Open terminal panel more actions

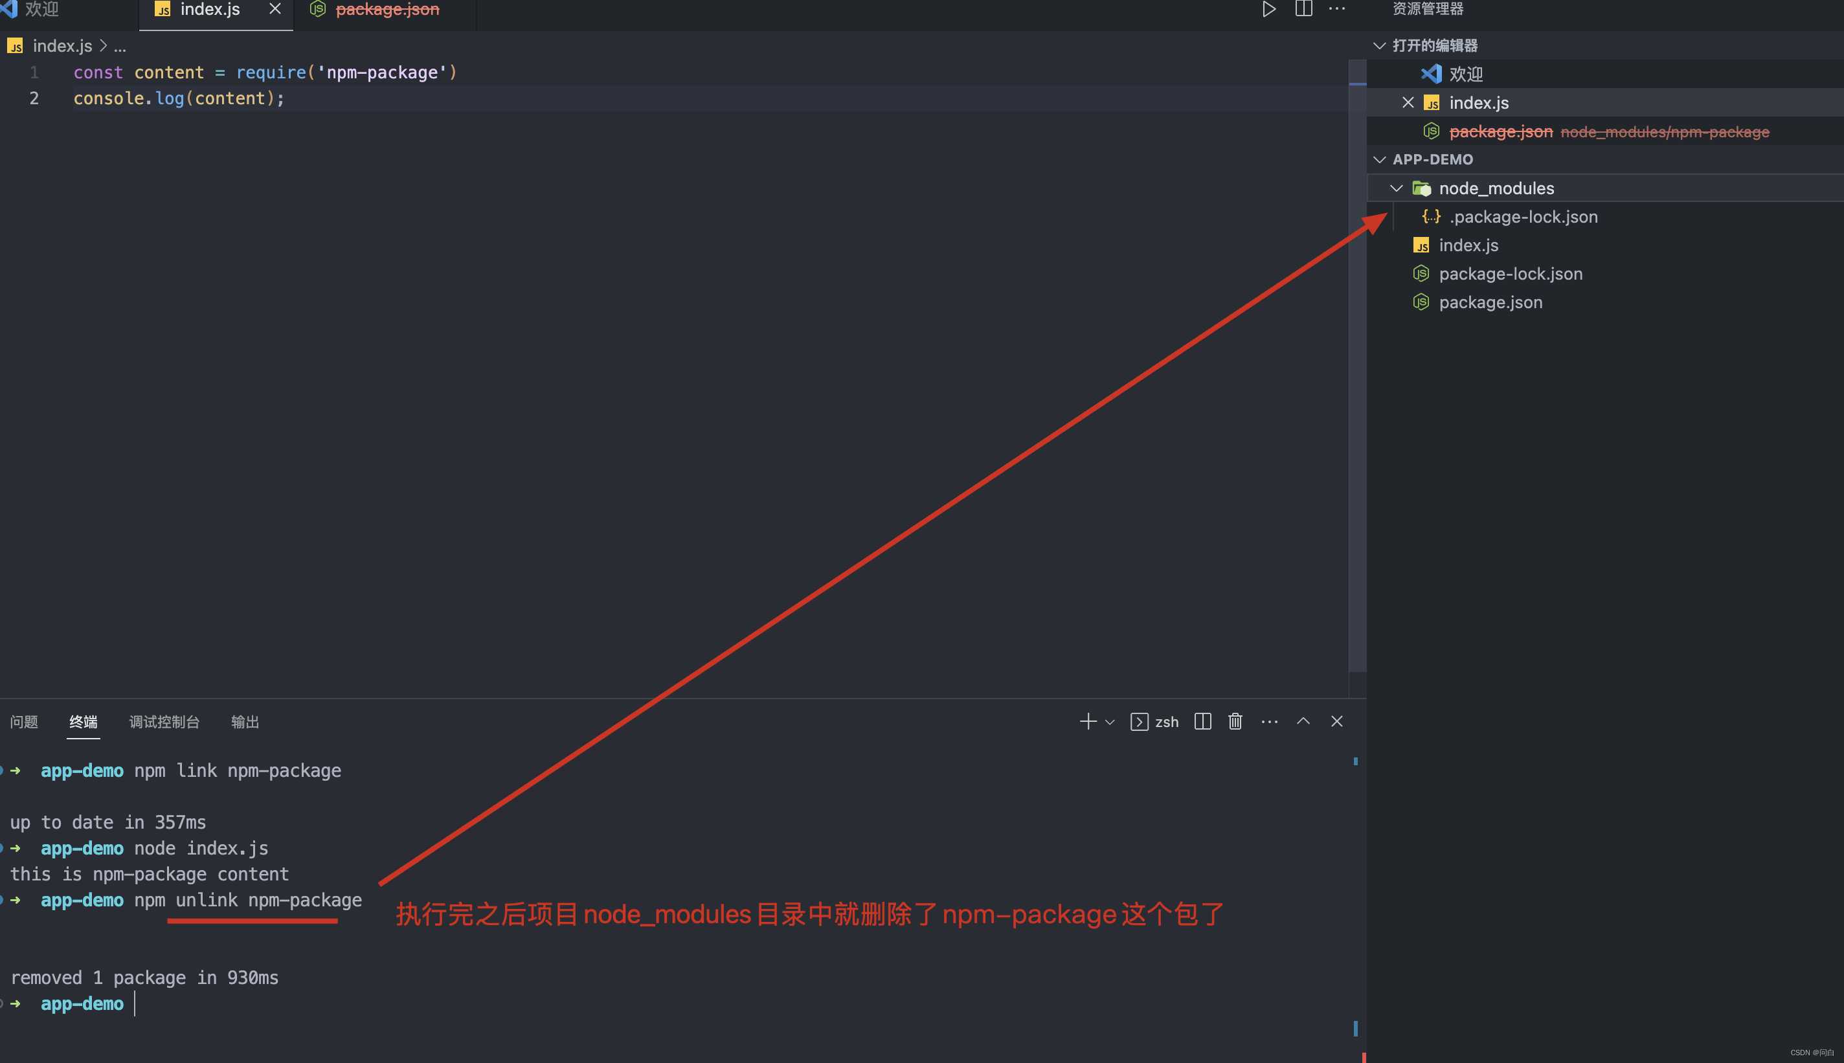1270,722
